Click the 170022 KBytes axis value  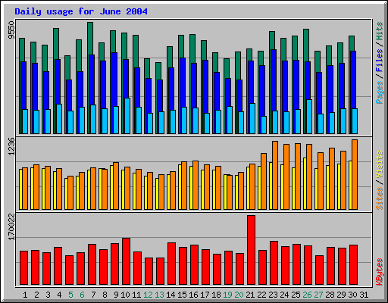[x=11, y=226]
